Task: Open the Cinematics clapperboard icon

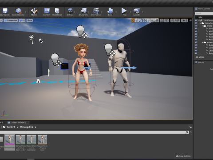Action: (96, 11)
